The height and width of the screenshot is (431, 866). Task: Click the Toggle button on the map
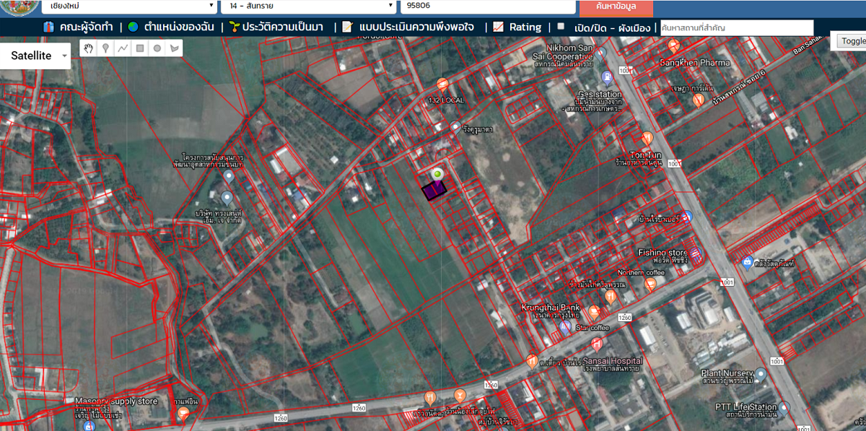tap(852, 40)
